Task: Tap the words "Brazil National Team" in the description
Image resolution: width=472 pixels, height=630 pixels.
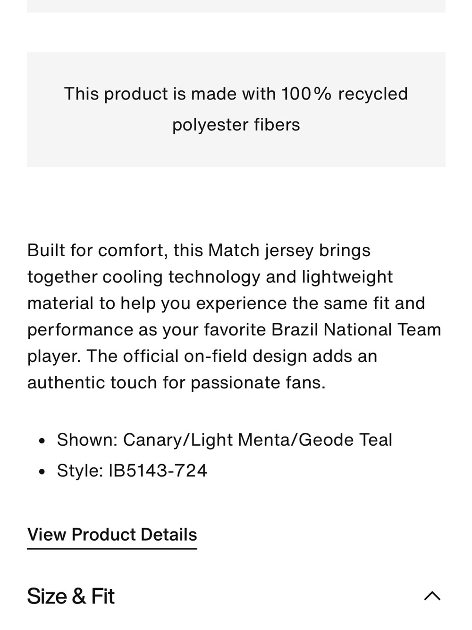Action: click(x=356, y=329)
